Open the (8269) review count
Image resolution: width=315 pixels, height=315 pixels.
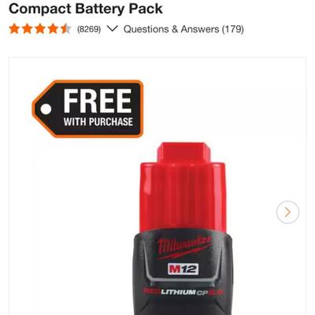tap(89, 29)
